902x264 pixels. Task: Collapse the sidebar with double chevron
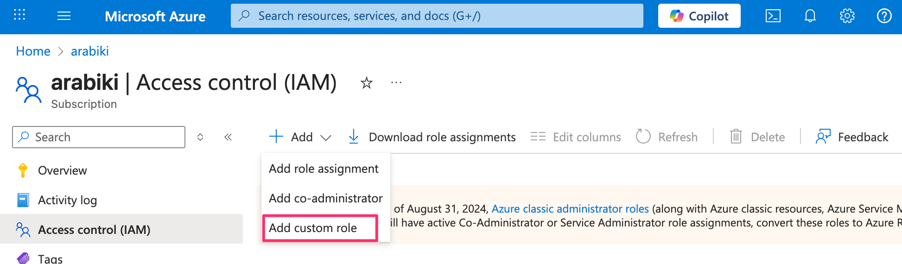coord(228,137)
